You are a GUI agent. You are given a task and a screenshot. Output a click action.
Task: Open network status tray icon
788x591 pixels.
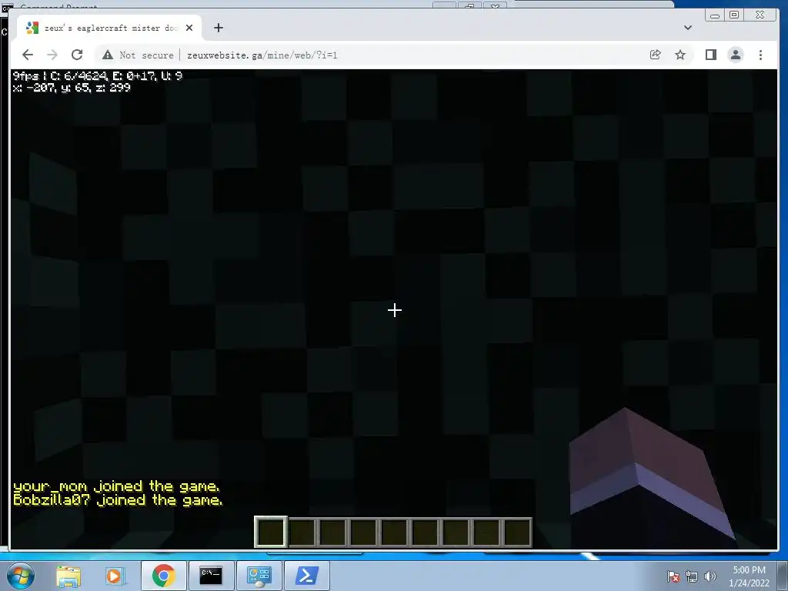pyautogui.click(x=692, y=576)
